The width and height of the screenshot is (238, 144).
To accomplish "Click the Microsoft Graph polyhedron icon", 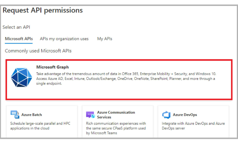I will tap(22, 77).
